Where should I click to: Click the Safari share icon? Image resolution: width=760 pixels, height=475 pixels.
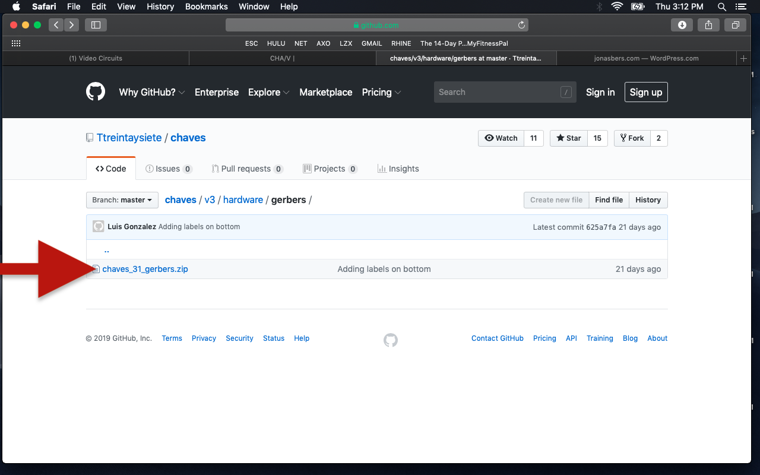pyautogui.click(x=708, y=25)
